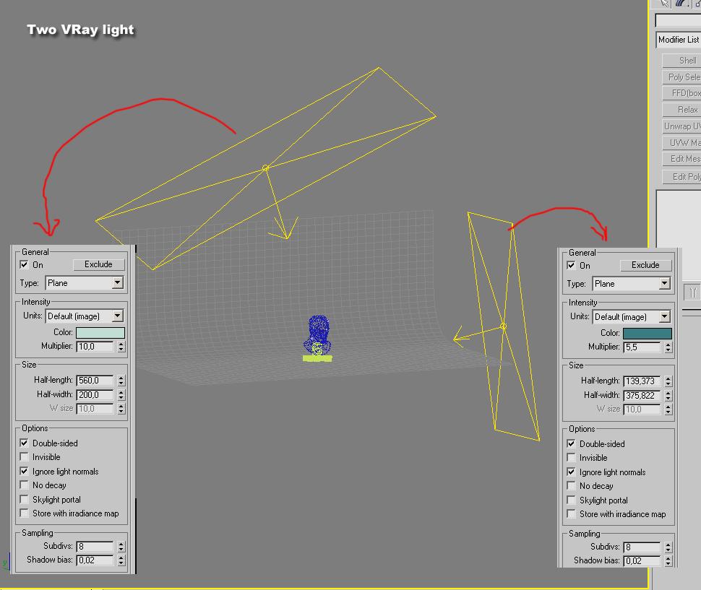Enable No decay in the 139,373 half-length panel
Image resolution: width=701 pixels, height=590 pixels.
pos(571,486)
